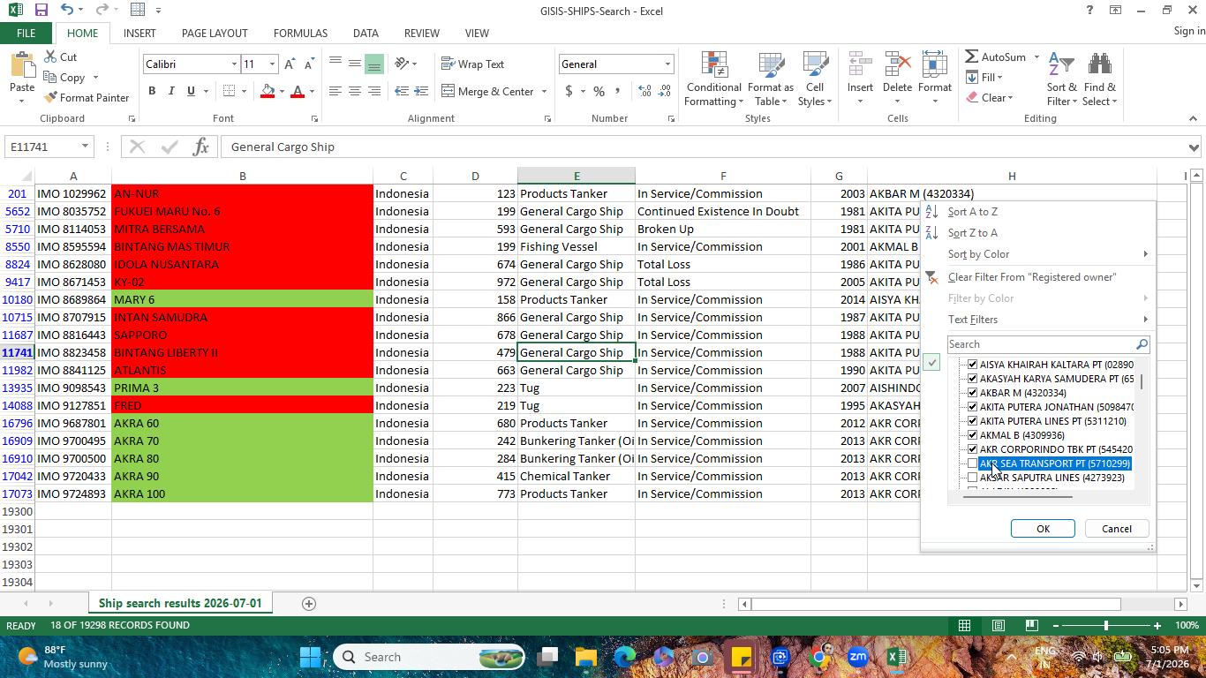Viewport: 1206px width, 678px height.
Task: Apply the red font color swatch
Action: tap(298, 91)
